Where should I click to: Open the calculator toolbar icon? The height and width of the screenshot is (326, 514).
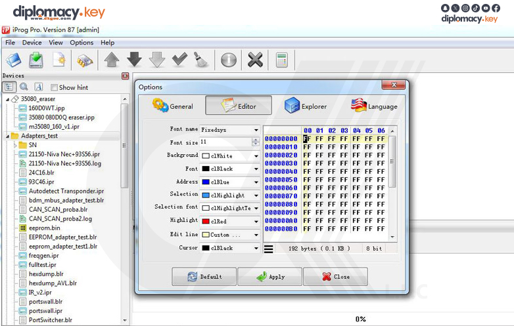click(x=281, y=60)
